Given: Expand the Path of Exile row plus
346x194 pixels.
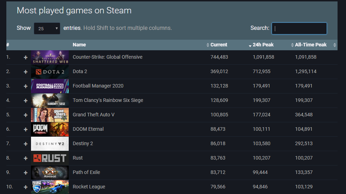Looking at the screenshot, I should click(x=26, y=173).
